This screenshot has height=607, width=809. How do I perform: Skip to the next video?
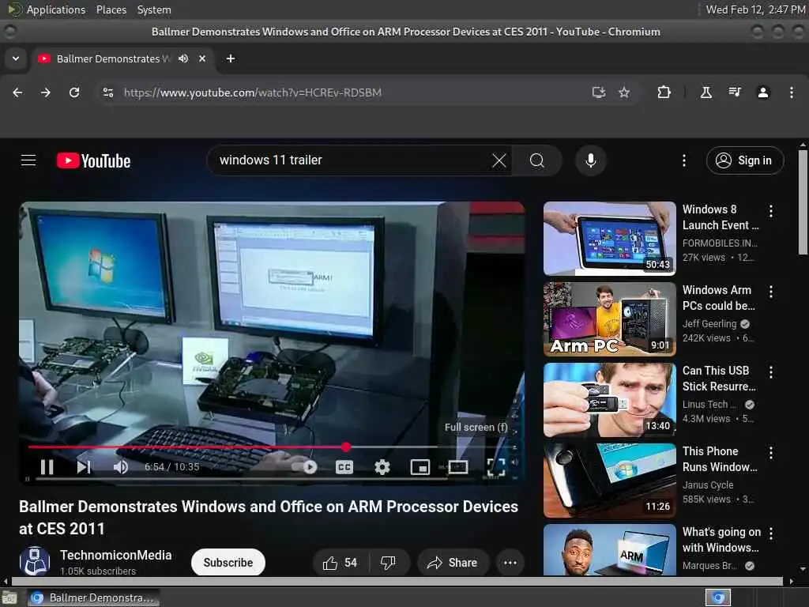point(84,467)
